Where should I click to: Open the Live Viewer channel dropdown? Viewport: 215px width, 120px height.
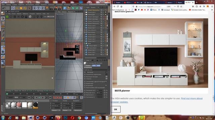(51, 17)
